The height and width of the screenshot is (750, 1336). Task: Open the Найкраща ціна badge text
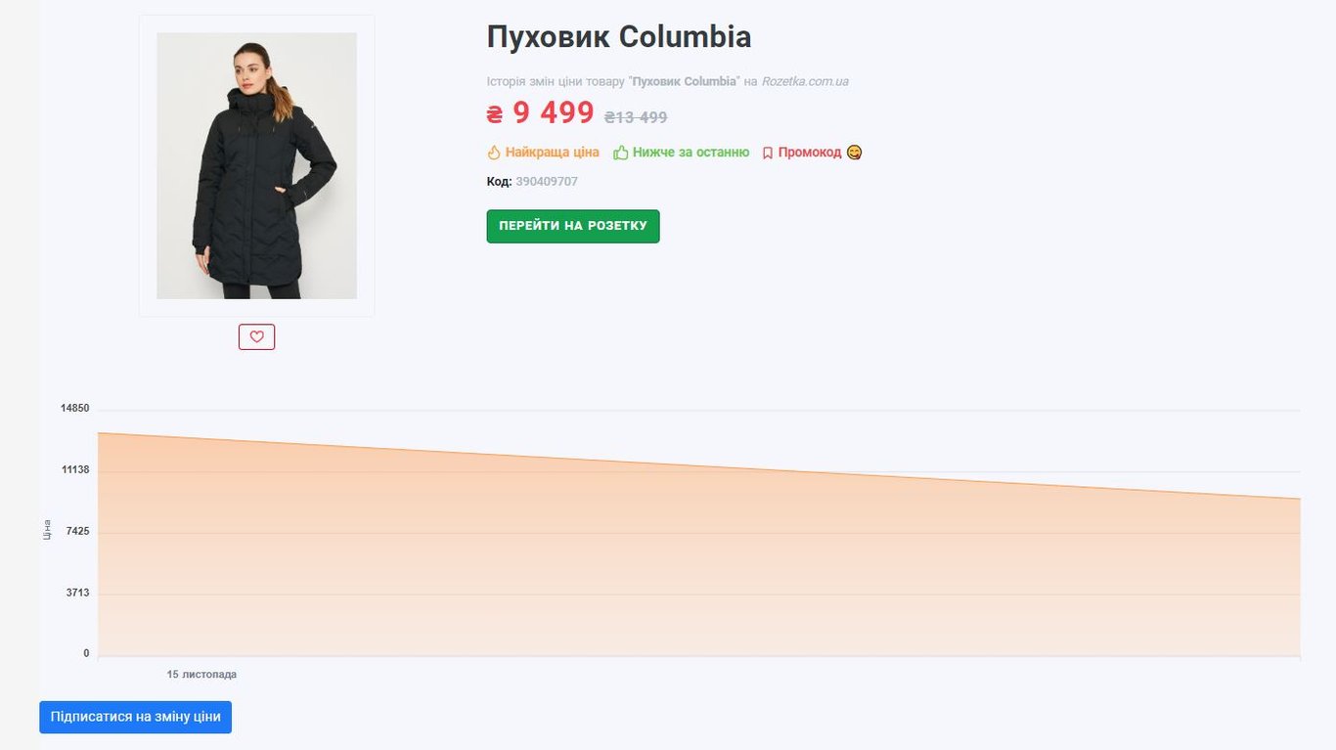pyautogui.click(x=552, y=153)
